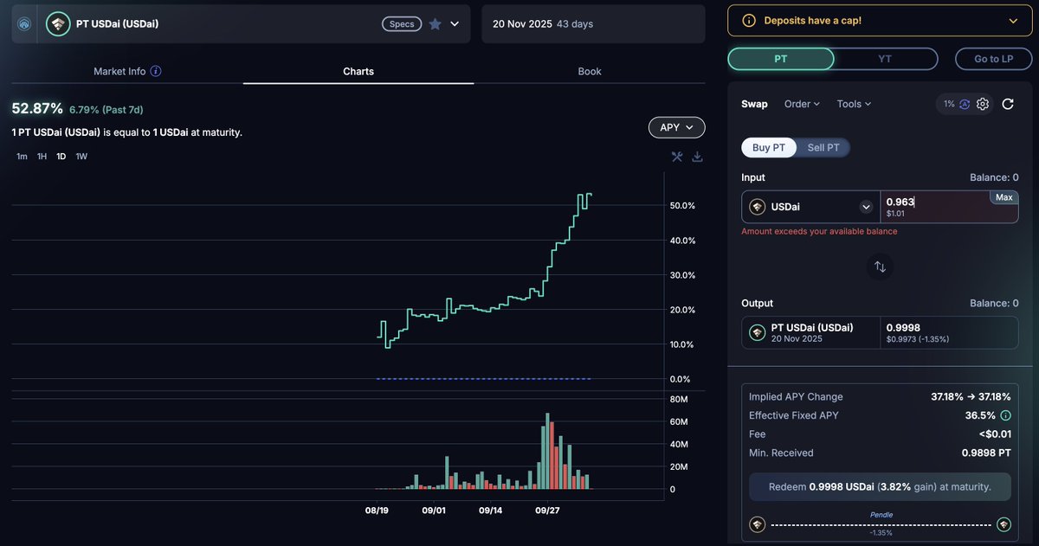
Task: Click the Go to LP button
Action: (993, 59)
